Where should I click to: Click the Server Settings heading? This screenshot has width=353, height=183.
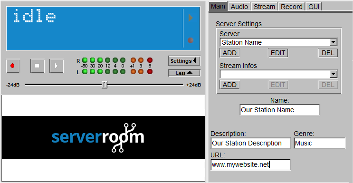pyautogui.click(x=239, y=24)
